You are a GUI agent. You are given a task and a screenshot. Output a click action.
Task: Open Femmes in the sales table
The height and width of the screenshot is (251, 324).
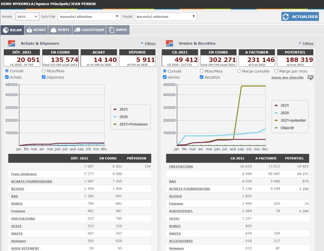(176, 204)
